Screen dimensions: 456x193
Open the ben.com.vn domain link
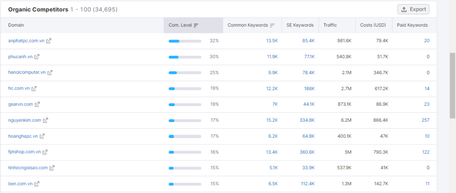[20, 184]
